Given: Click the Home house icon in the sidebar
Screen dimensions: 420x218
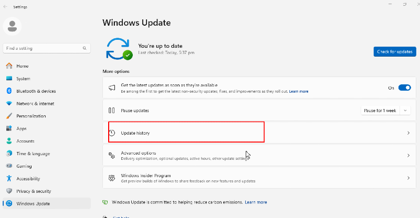Looking at the screenshot, I should click(x=9, y=66).
